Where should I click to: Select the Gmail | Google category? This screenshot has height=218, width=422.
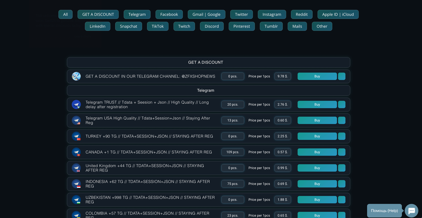206,14
